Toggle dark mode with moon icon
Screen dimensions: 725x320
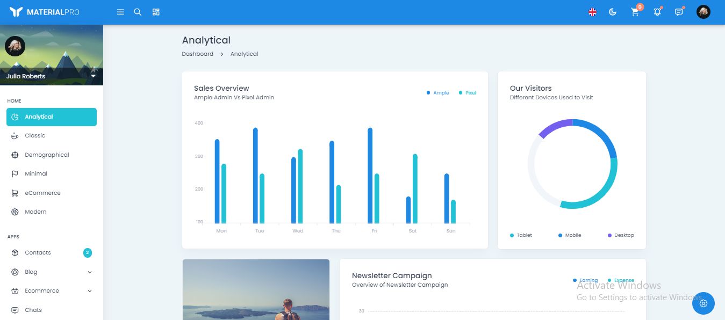(x=613, y=12)
